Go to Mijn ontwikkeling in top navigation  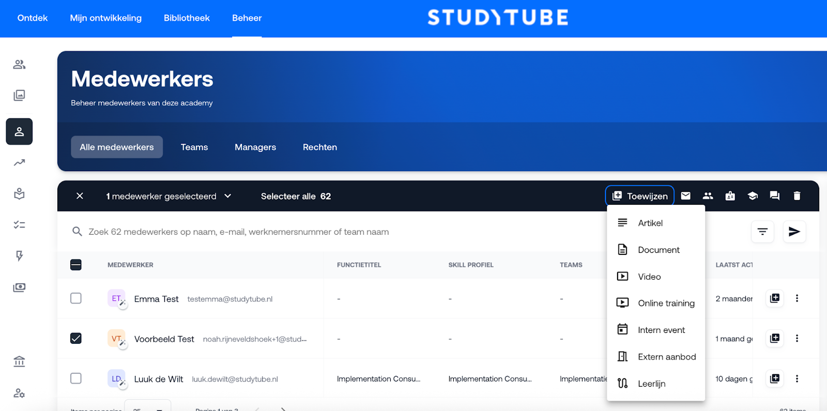[x=106, y=18]
